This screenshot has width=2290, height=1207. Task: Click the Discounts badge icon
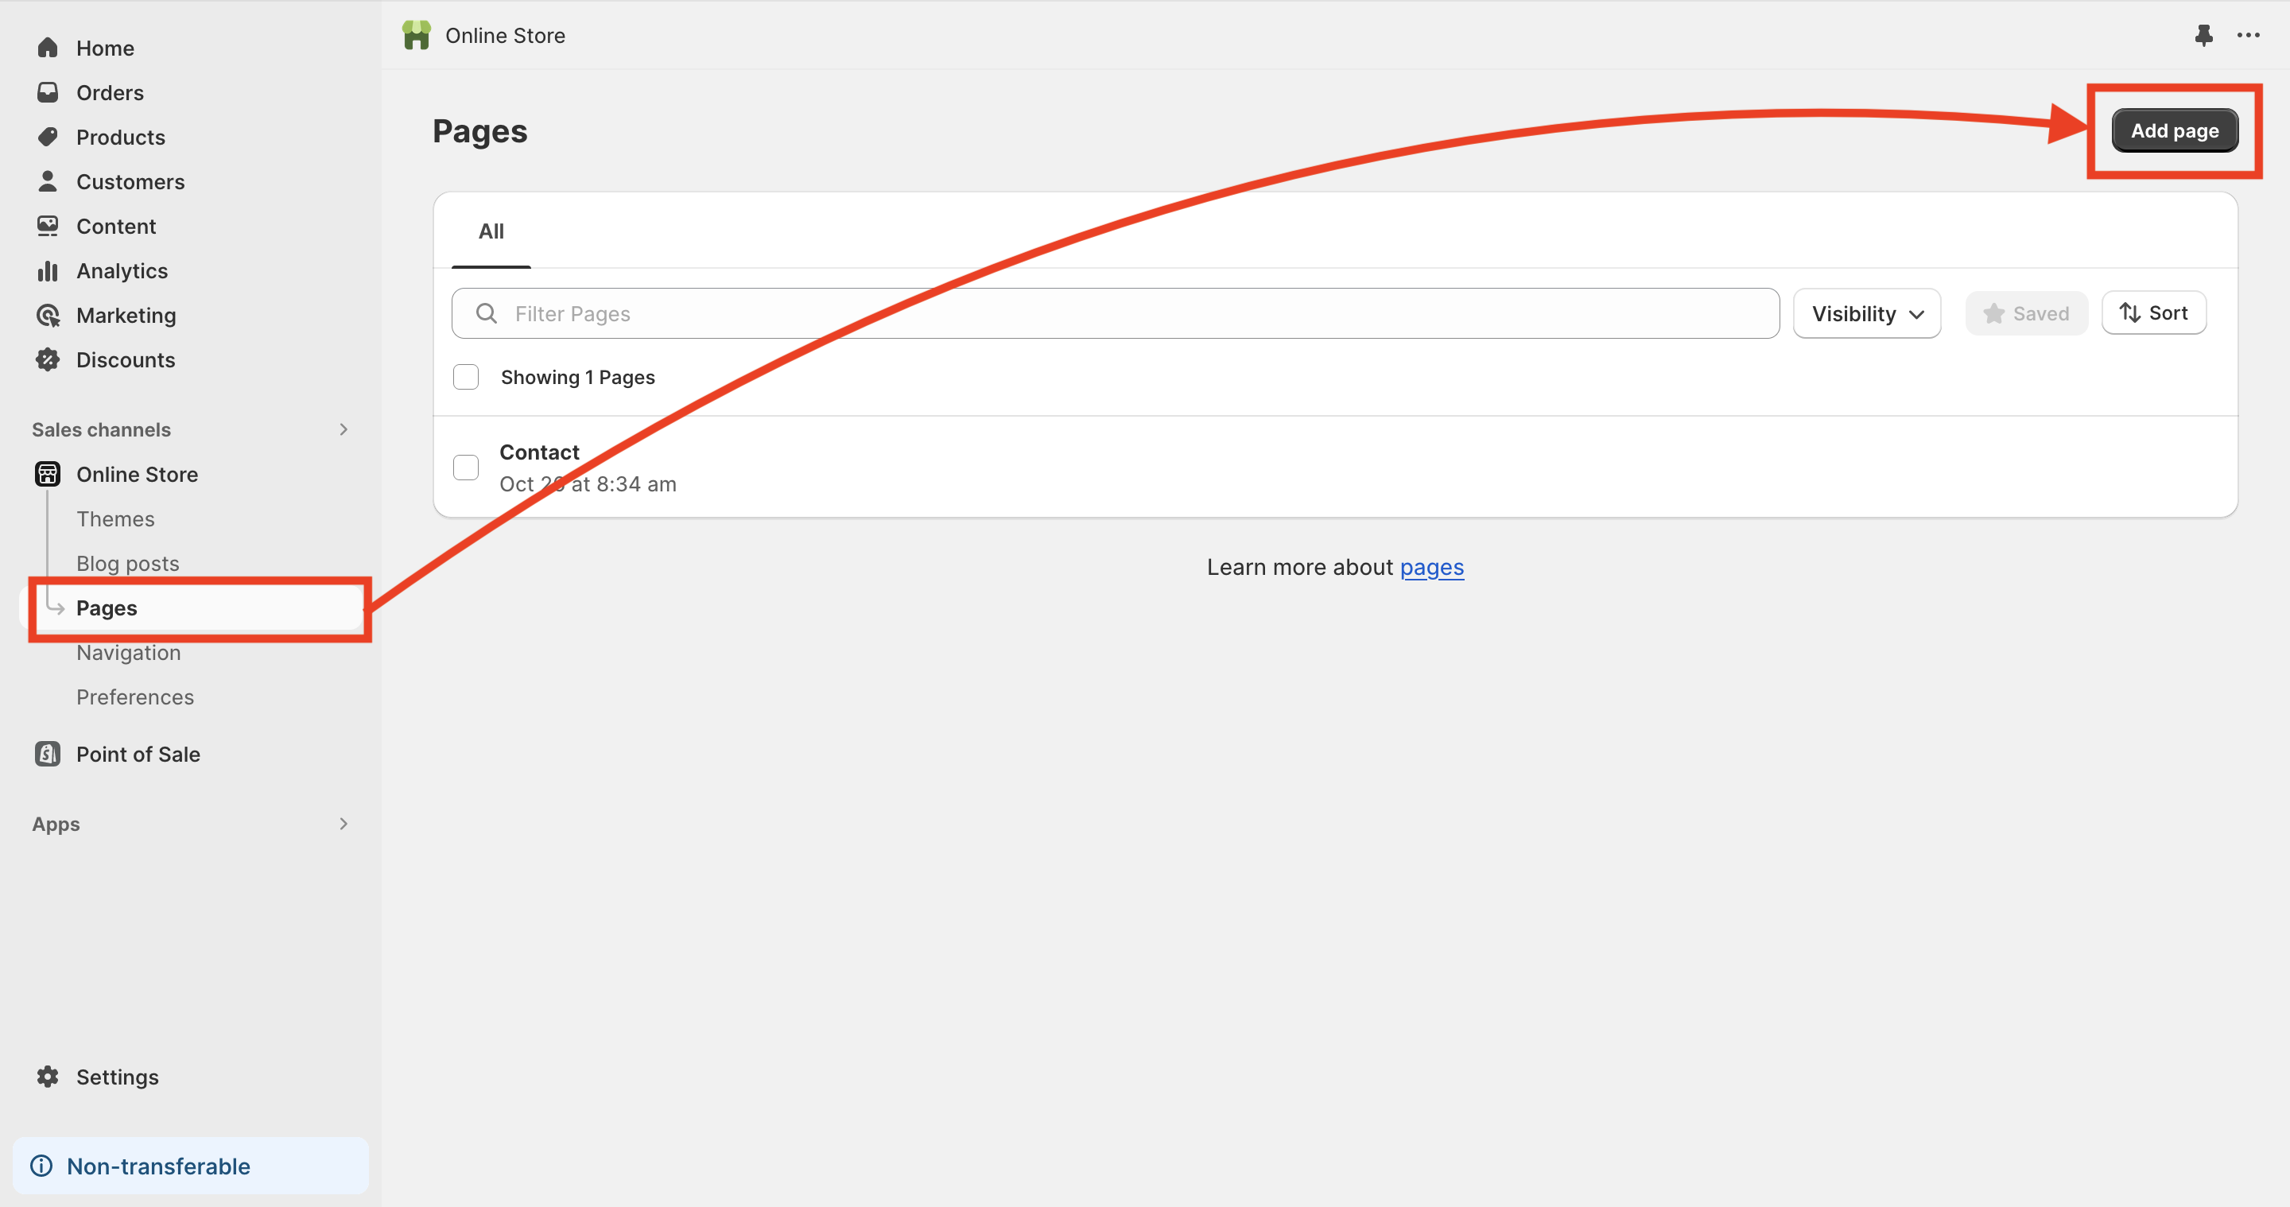click(x=48, y=360)
